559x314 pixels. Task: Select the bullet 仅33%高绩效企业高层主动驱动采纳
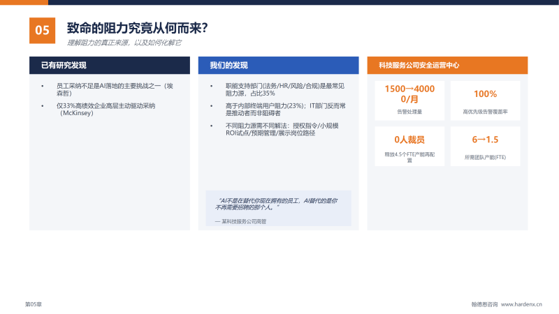[x=106, y=110]
